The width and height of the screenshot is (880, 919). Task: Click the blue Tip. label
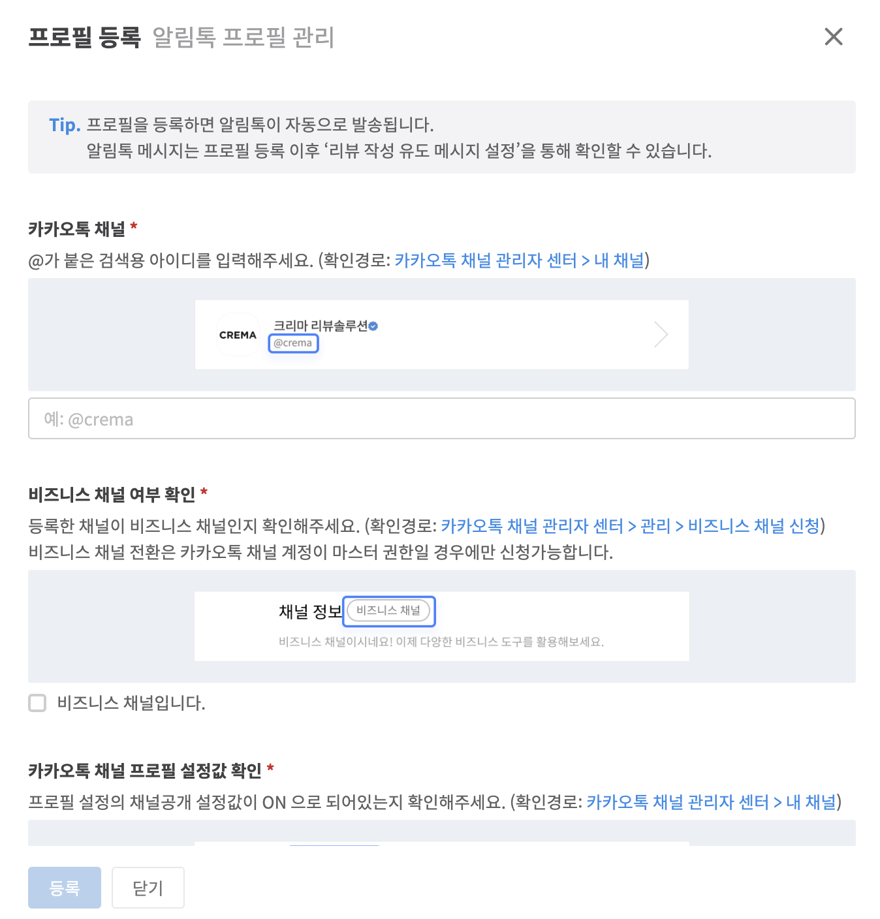(65, 125)
